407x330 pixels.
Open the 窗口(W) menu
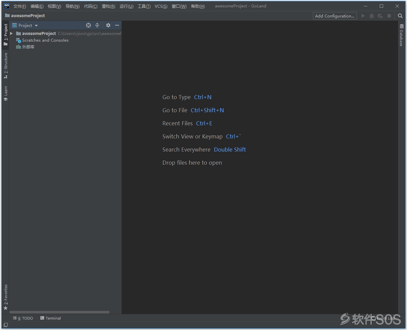tap(179, 6)
